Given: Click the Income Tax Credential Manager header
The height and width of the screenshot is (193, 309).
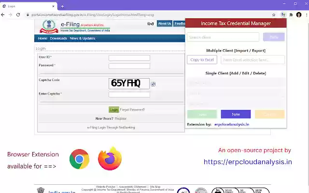Looking at the screenshot, I should 236,23.
